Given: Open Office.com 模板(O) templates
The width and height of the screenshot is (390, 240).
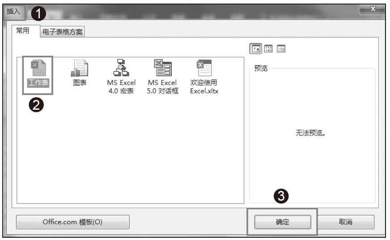Looking at the screenshot, I should [x=72, y=222].
